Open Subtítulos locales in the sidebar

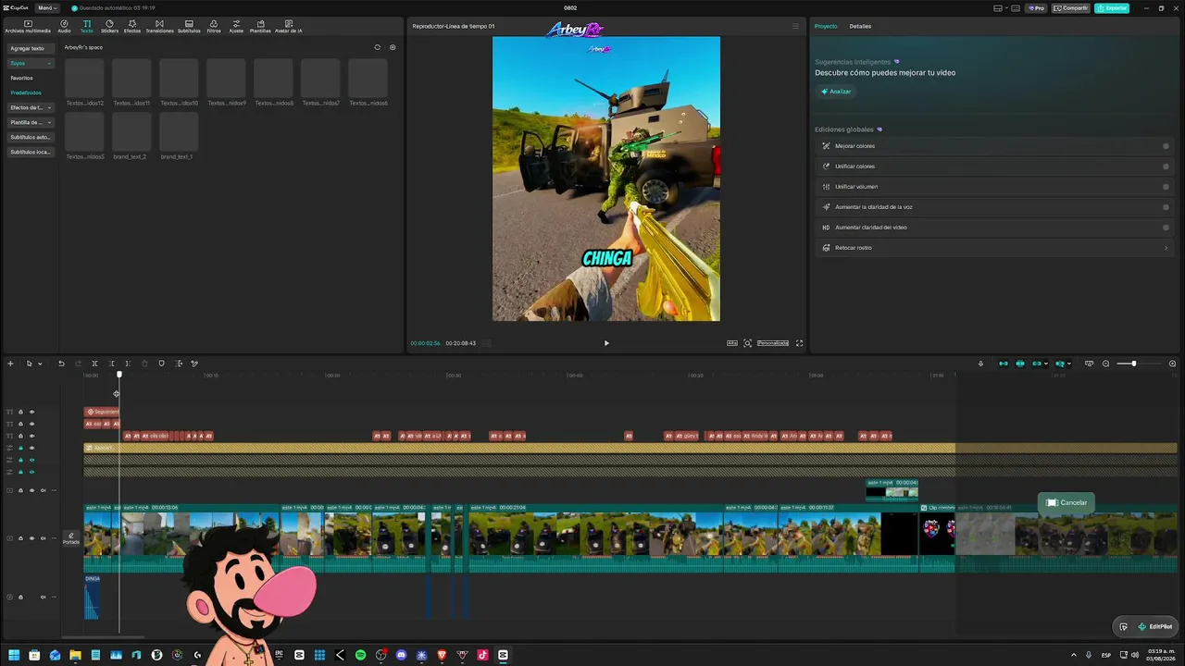pos(31,152)
